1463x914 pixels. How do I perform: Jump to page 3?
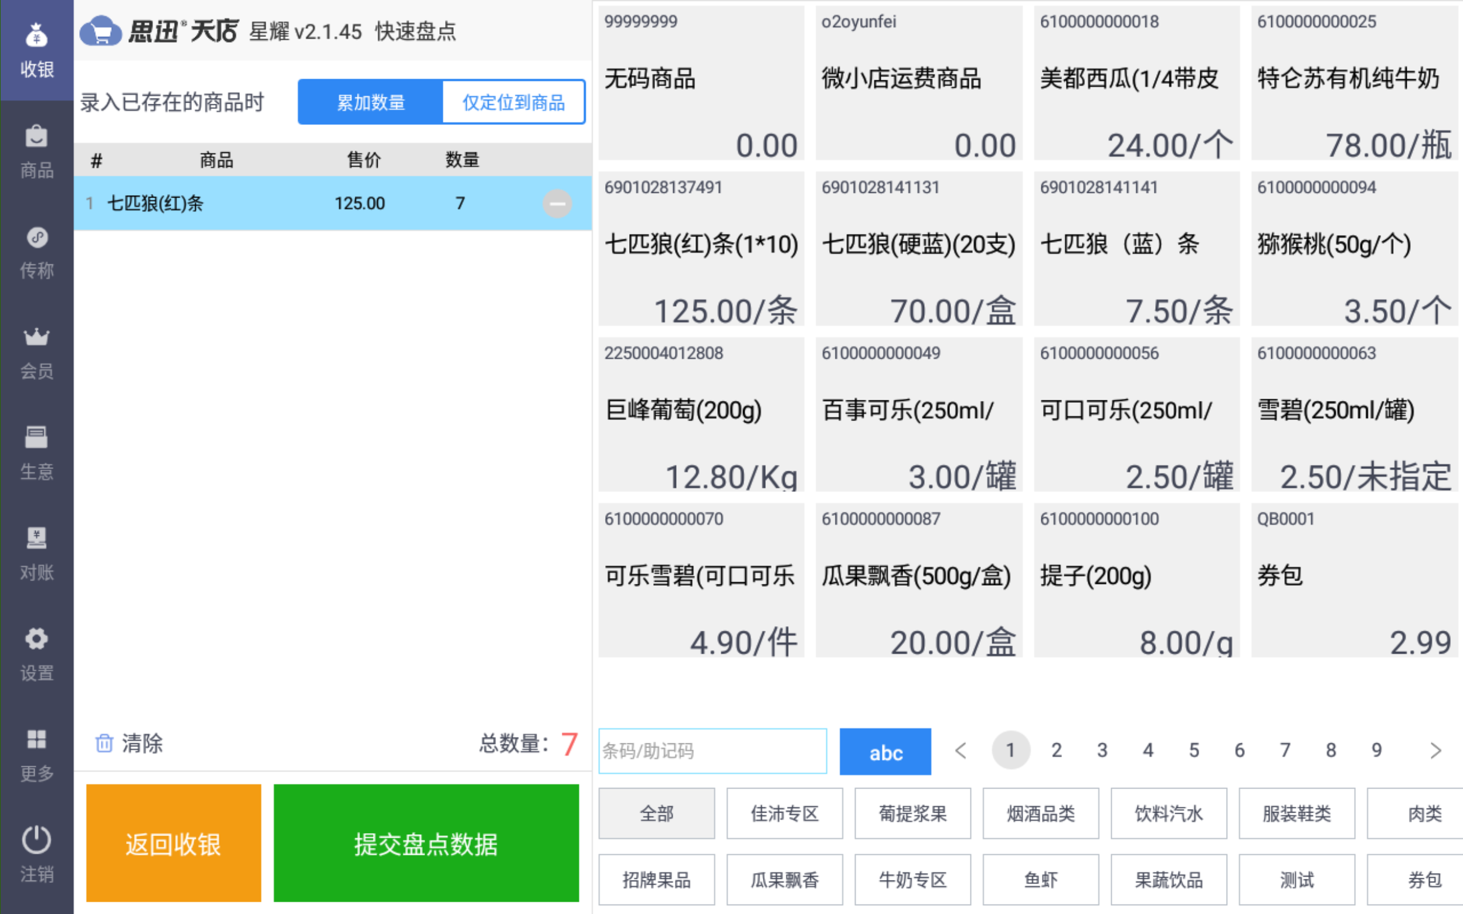click(x=1102, y=750)
